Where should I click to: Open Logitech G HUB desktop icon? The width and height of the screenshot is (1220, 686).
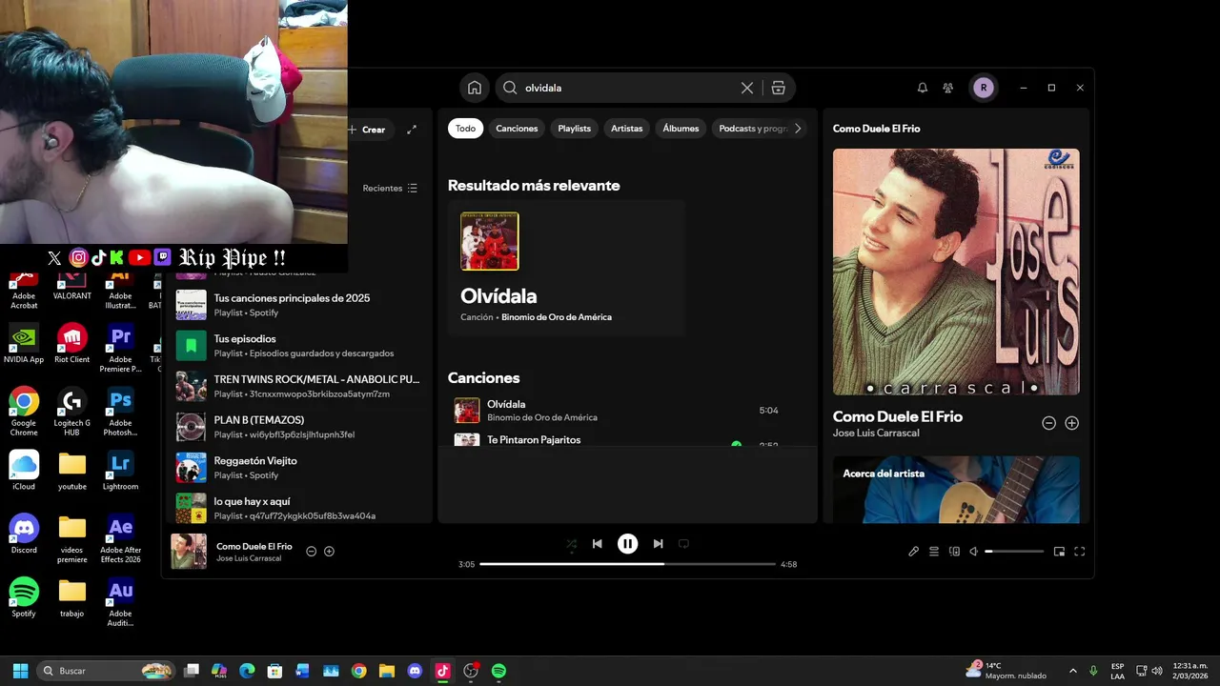[x=71, y=412]
